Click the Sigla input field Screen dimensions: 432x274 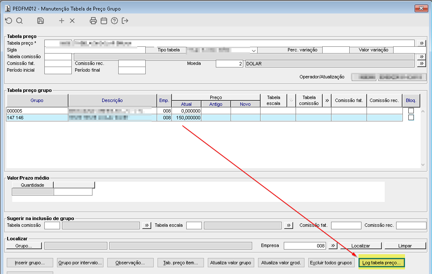tap(95, 50)
